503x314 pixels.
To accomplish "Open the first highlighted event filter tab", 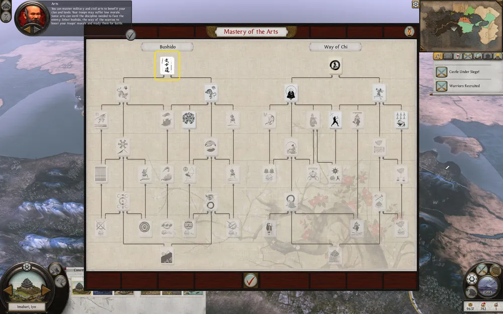I will click(438, 56).
